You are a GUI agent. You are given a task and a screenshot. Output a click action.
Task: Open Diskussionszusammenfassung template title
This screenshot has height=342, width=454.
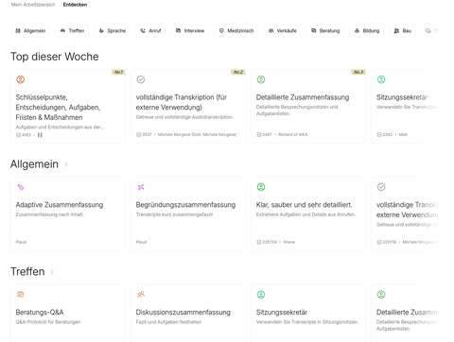[183, 312]
